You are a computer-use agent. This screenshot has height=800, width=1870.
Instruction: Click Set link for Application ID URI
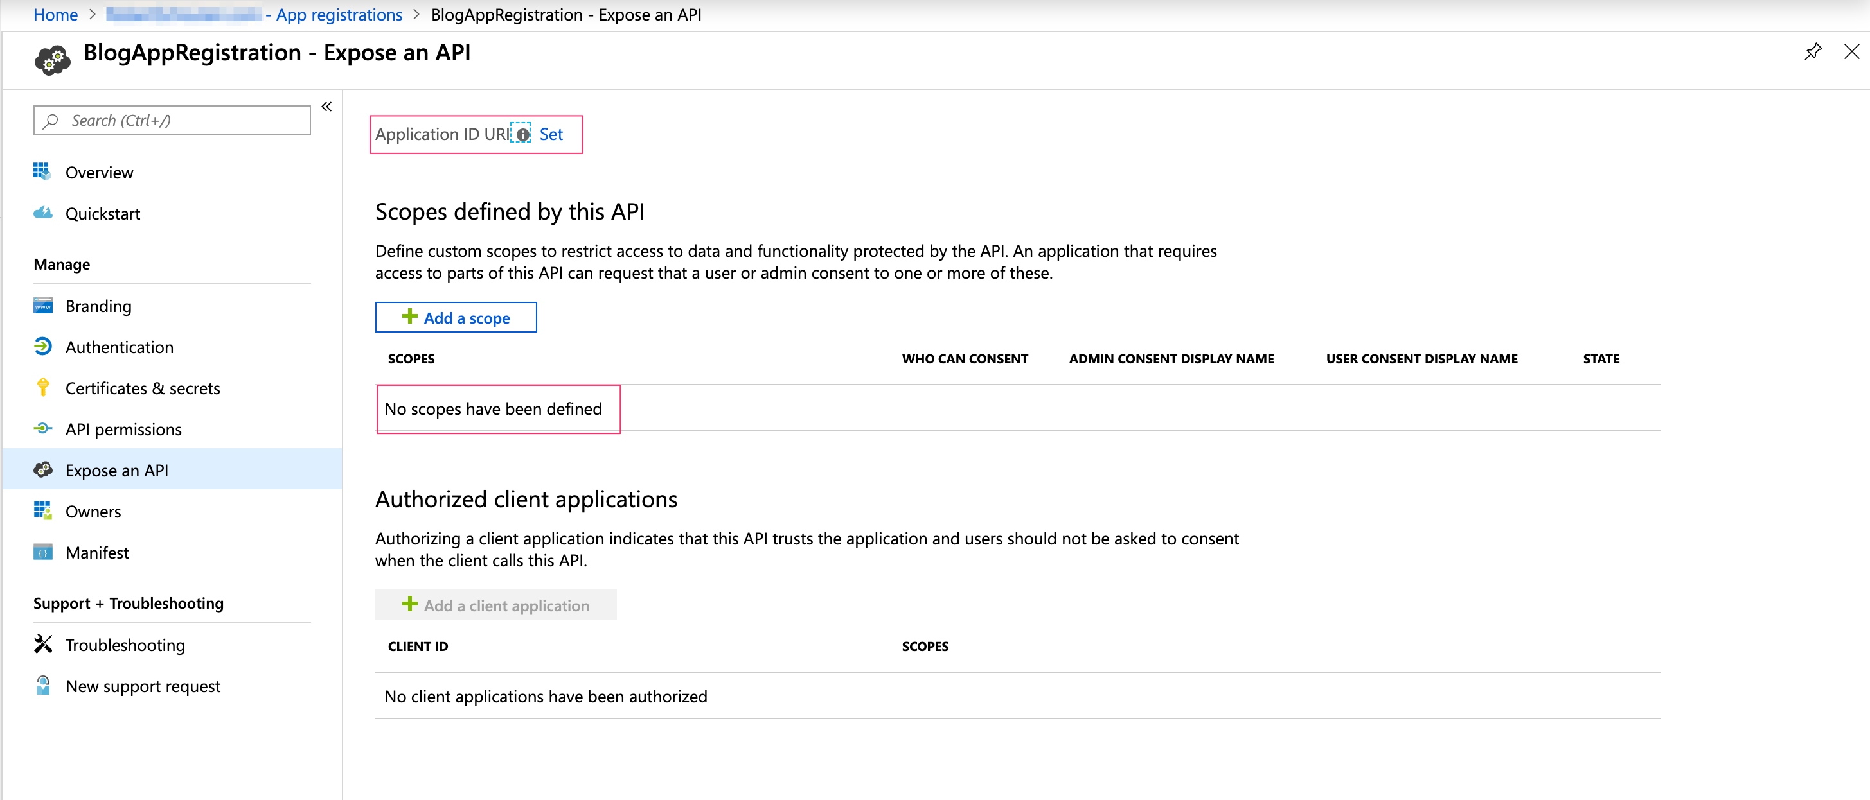(x=551, y=134)
